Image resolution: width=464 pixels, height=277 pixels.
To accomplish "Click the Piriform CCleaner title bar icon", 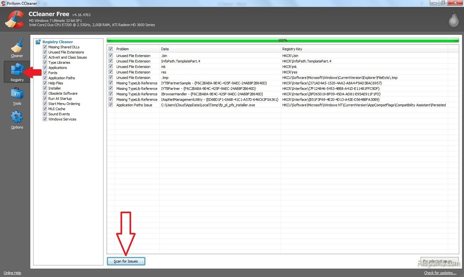I will tap(3, 3).
